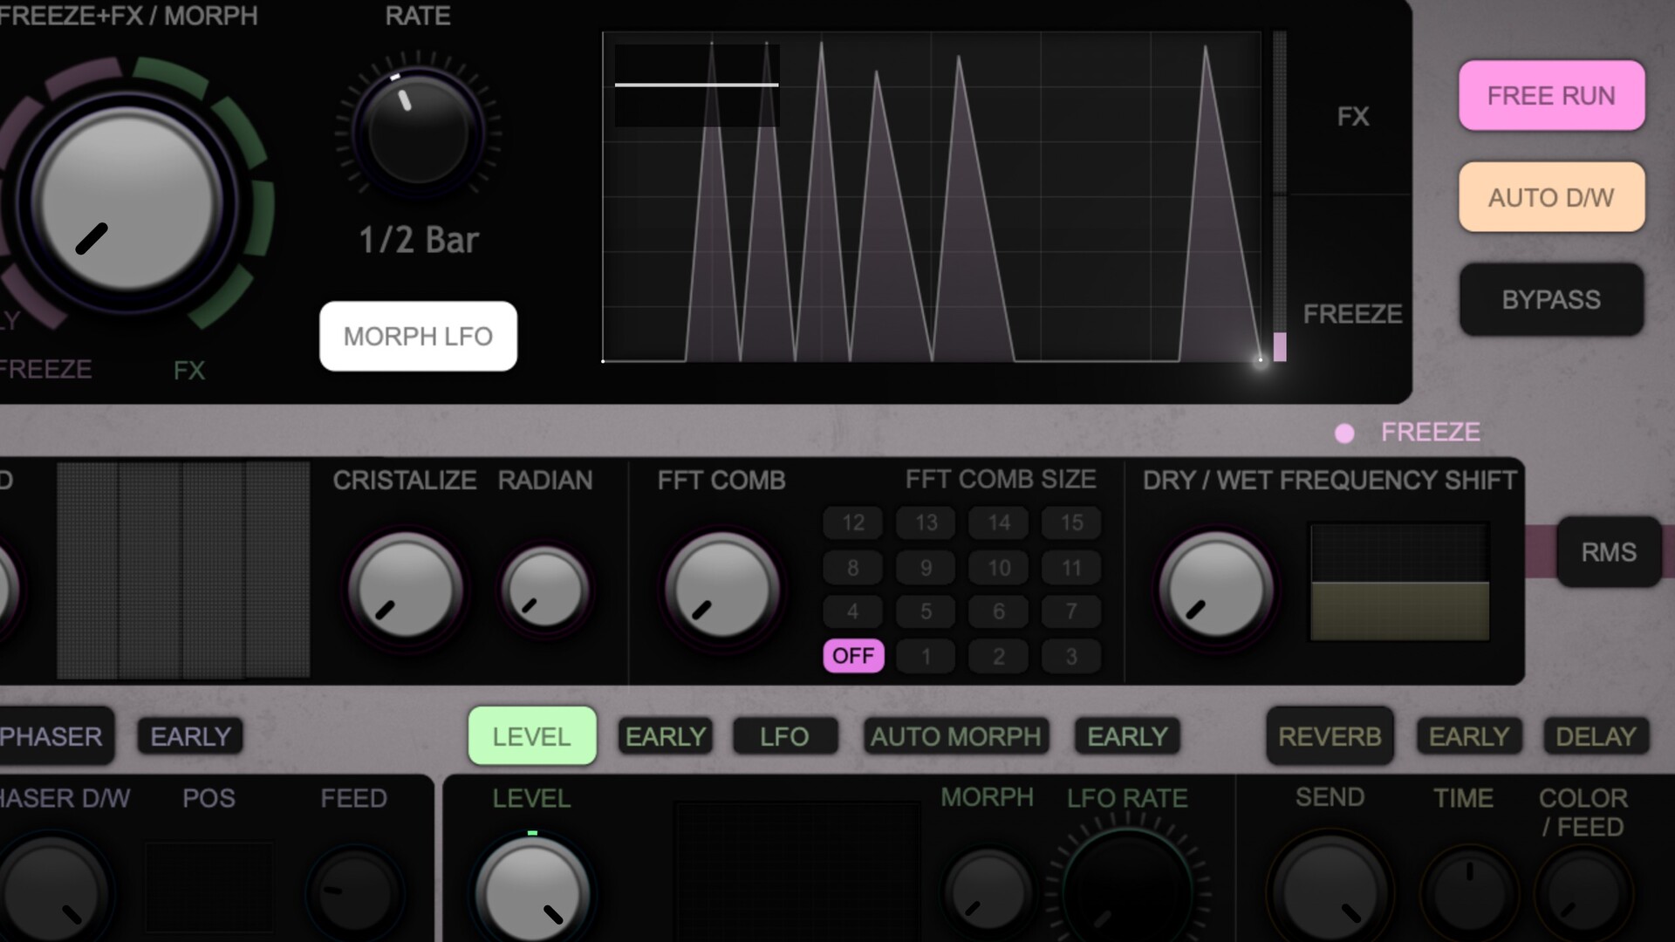Click the Rate knob above 1/2 Bar

click(418, 131)
